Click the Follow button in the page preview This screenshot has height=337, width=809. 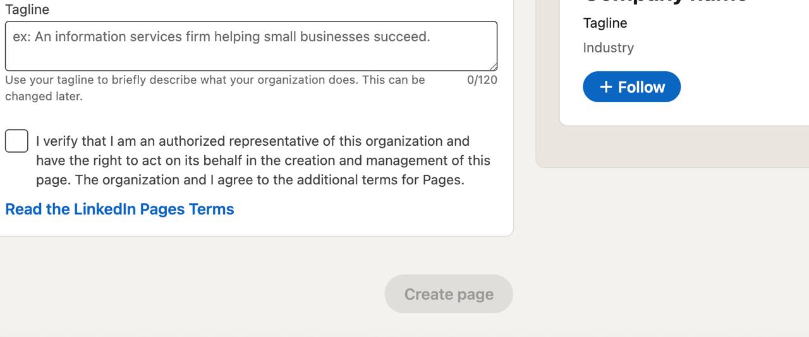click(x=631, y=87)
